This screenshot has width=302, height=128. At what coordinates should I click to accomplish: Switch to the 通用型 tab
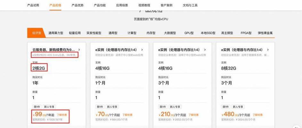pos(113,33)
